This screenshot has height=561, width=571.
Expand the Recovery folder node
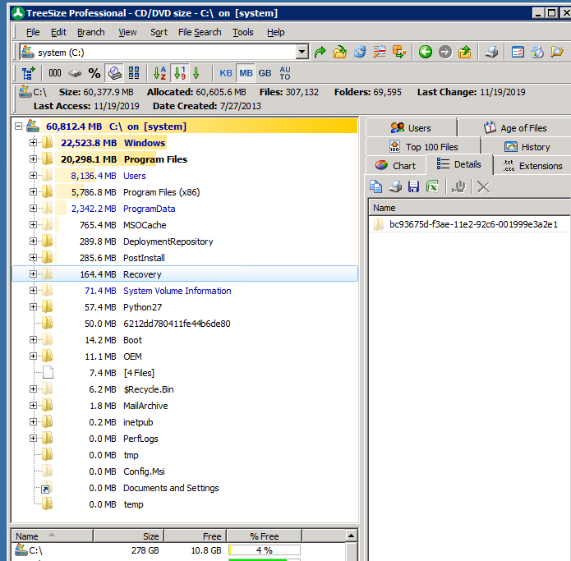pyautogui.click(x=33, y=274)
